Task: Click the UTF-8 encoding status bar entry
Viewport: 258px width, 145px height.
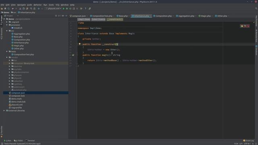Action: (x=247, y=144)
